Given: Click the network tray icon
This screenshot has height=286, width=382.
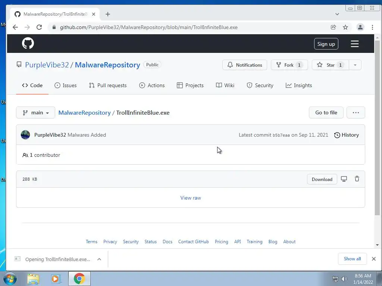Looking at the screenshot, I should pyautogui.click(x=335, y=279).
